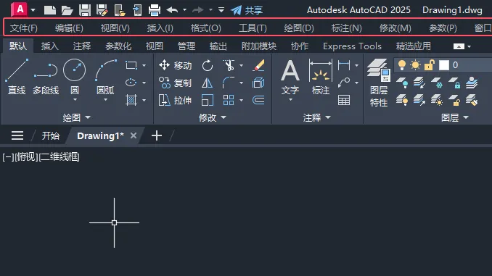Choose the Polyline (多段线) tool
492x276 pixels.
point(46,77)
